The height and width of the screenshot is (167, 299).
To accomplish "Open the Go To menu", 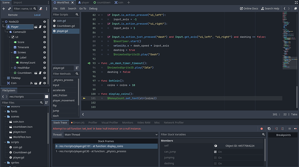I will tap(83, 9).
